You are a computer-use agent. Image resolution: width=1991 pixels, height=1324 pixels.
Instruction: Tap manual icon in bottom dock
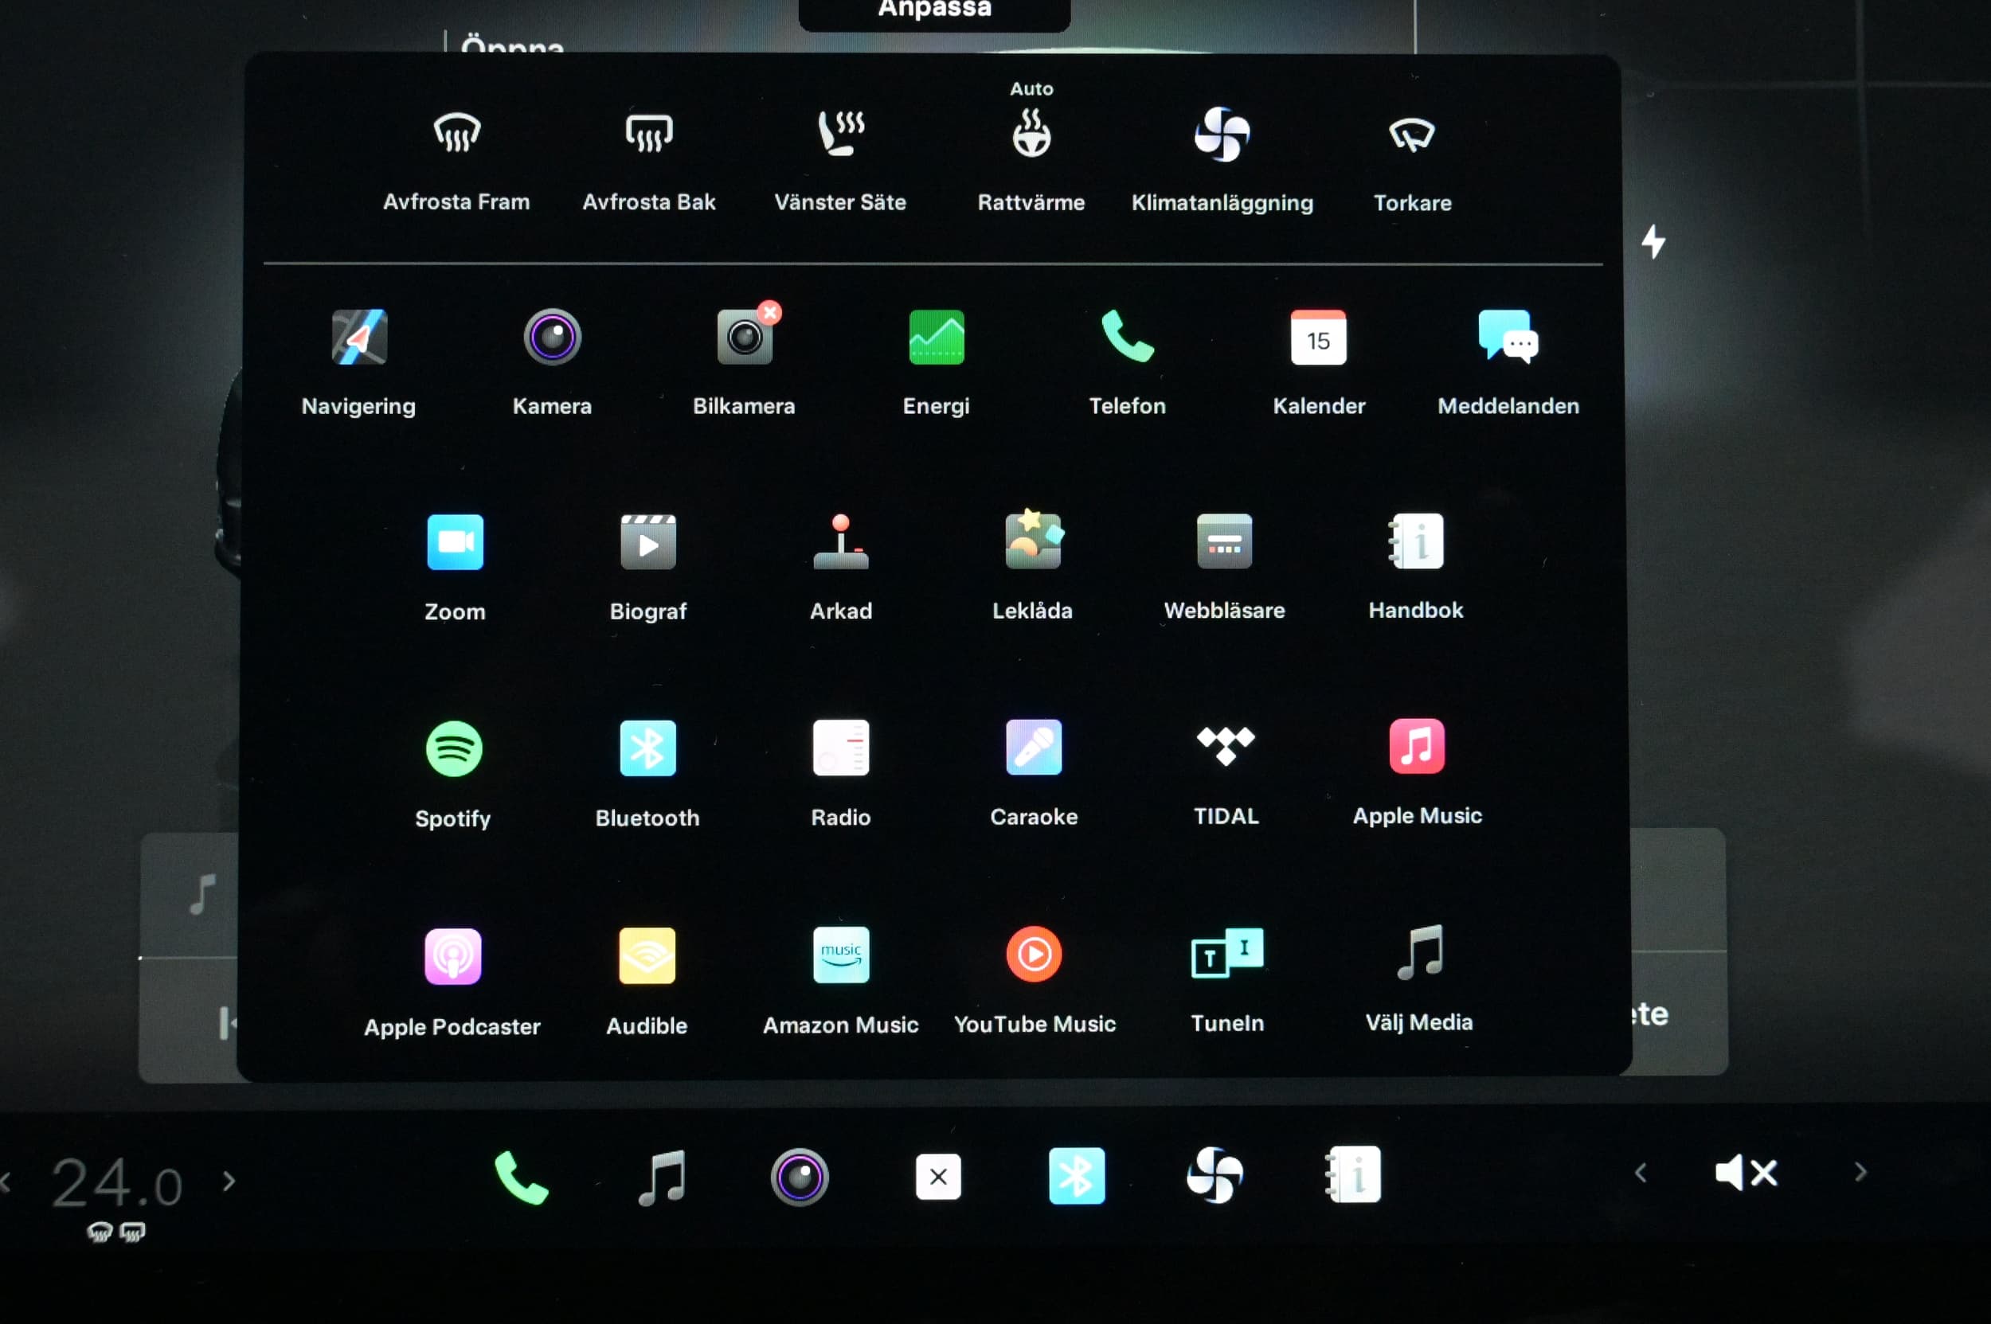pyautogui.click(x=1353, y=1174)
